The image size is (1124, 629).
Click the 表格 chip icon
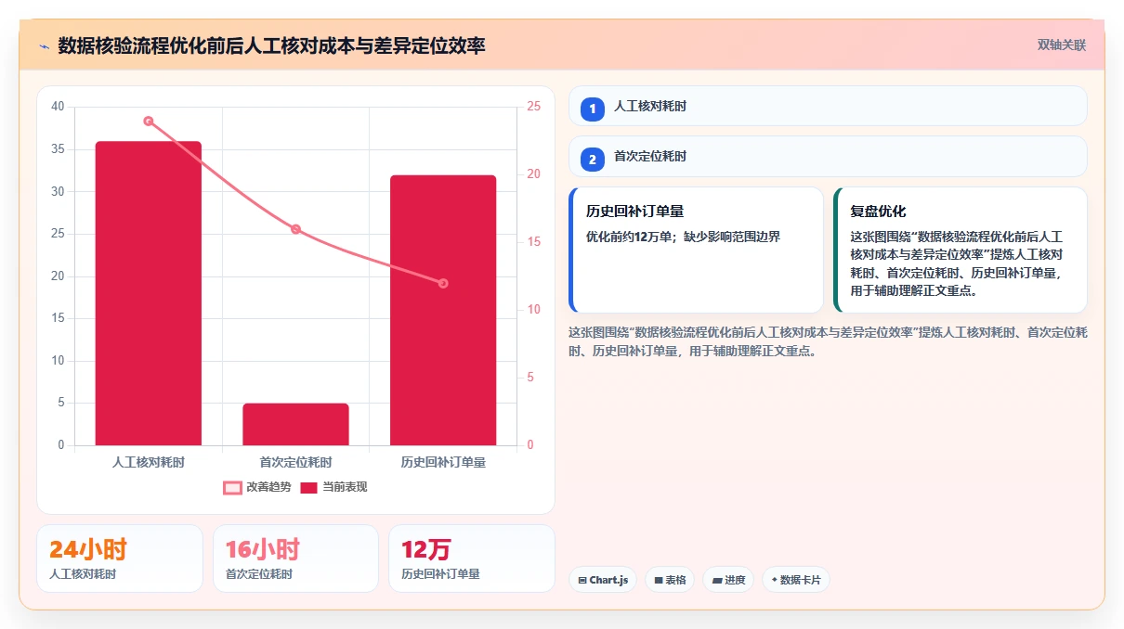tap(658, 580)
